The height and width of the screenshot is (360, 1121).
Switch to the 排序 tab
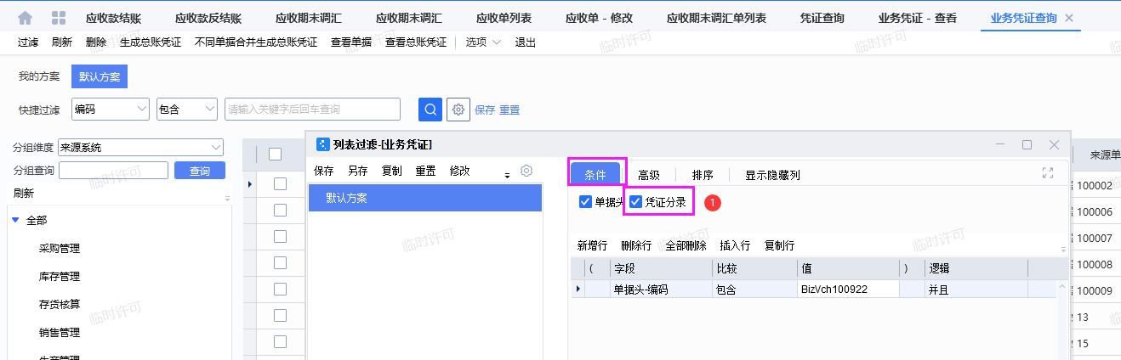703,175
